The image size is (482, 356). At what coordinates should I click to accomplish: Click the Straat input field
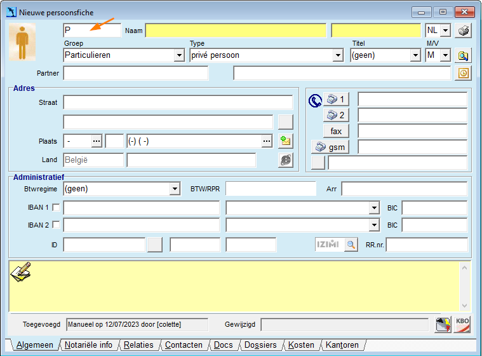(178, 102)
